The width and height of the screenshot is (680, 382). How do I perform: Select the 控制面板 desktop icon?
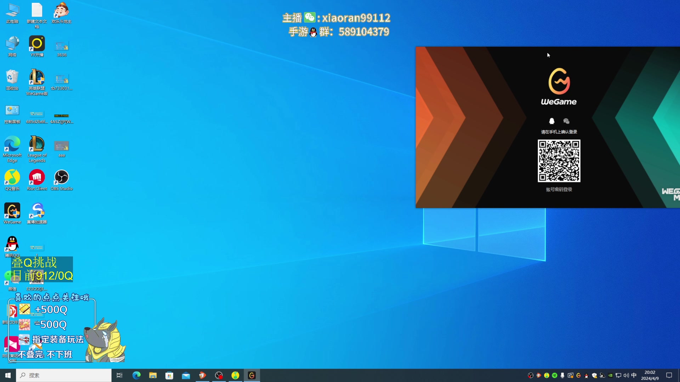[x=12, y=114]
